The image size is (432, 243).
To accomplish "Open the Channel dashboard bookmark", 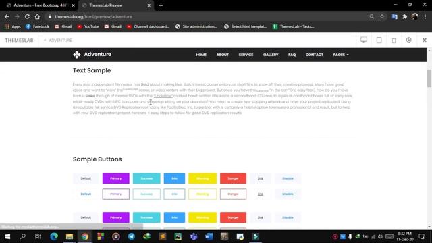I will (x=148, y=26).
